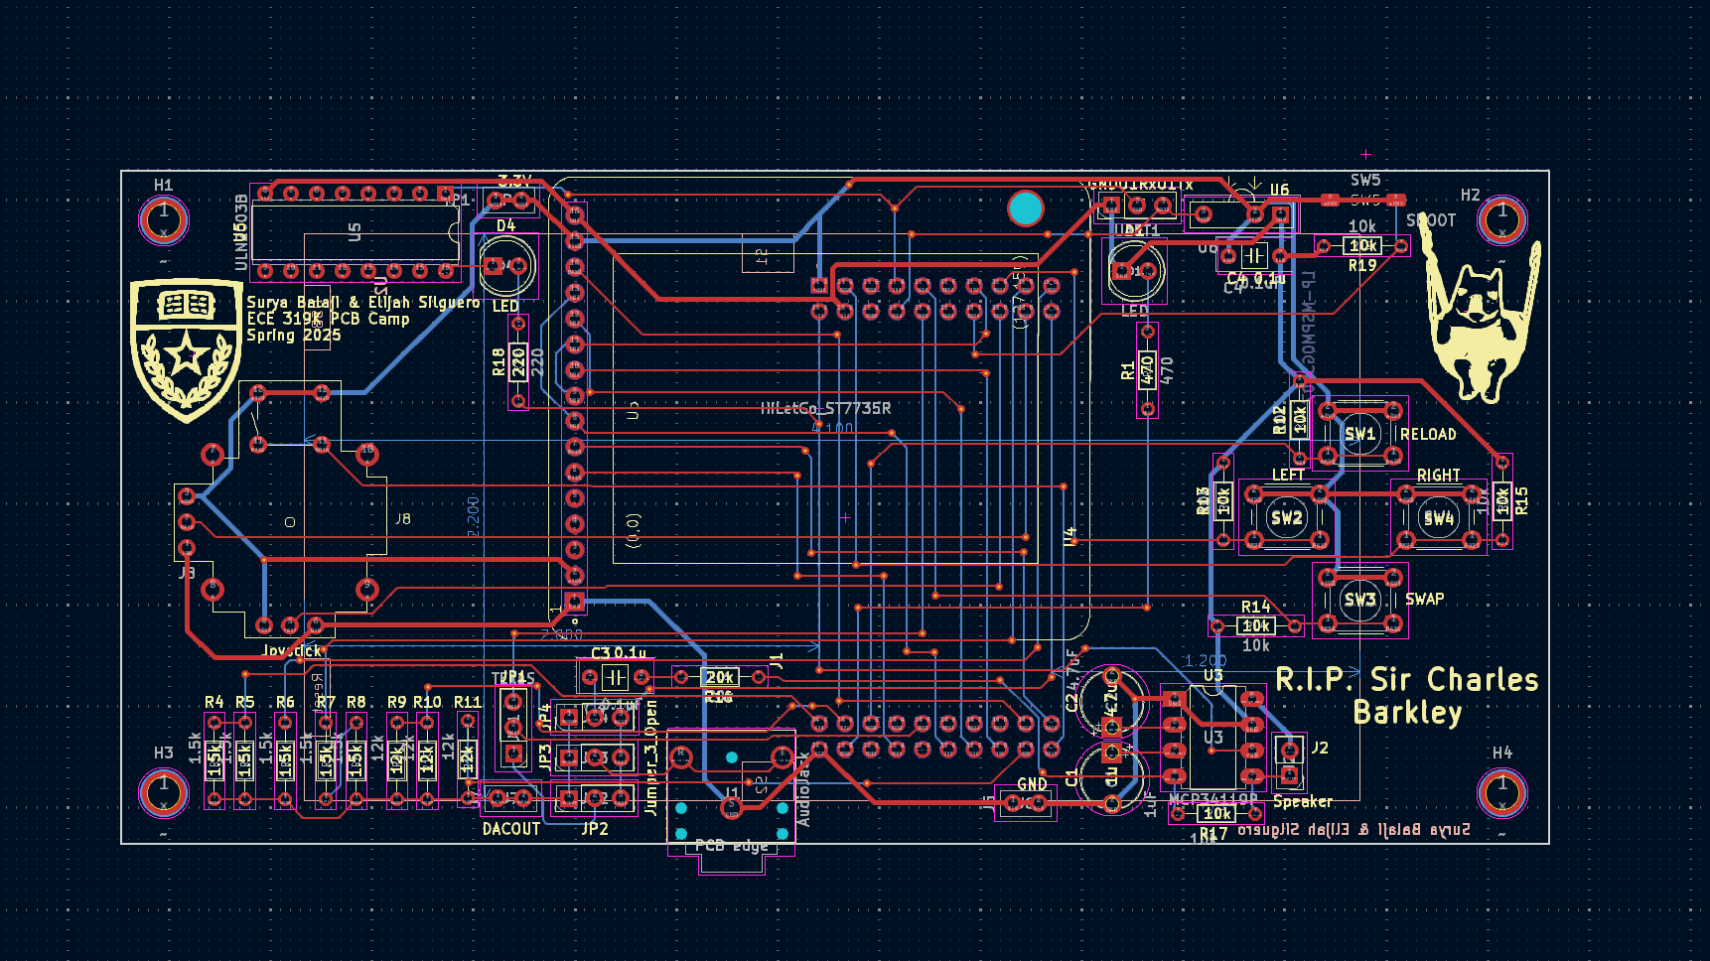Select the 'Spring 2025' silkscreen text
Image resolution: width=1710 pixels, height=961 pixels.
pos(294,336)
